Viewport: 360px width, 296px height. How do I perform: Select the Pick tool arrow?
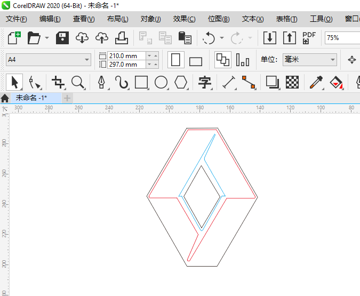[14, 82]
